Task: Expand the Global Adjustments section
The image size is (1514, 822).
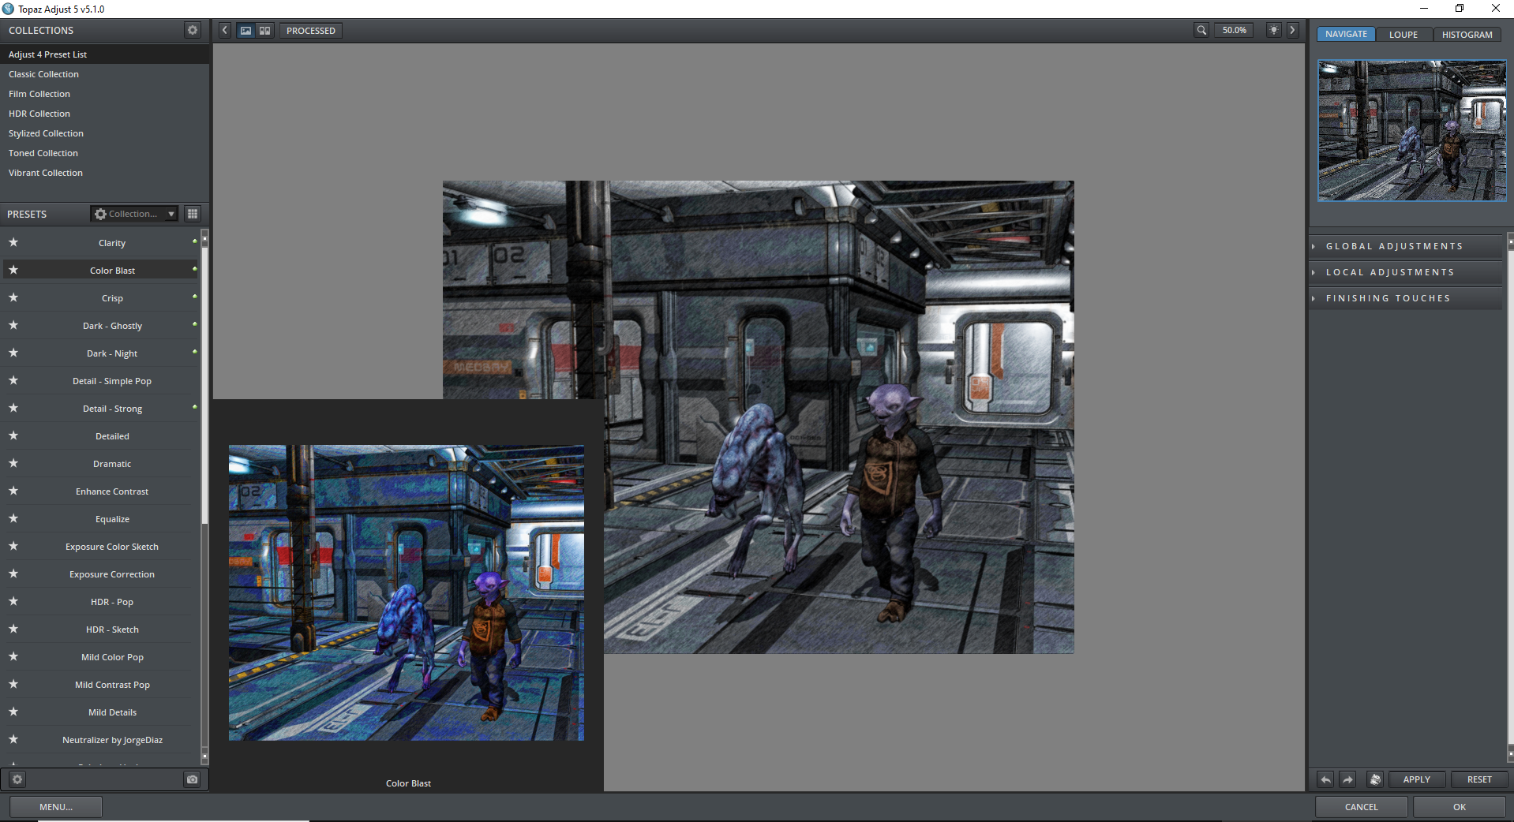Action: pos(1394,246)
